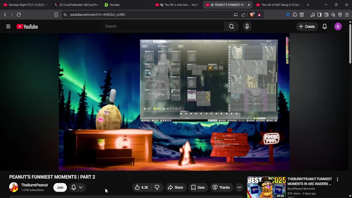Save the video to a playlist

[x=198, y=188]
